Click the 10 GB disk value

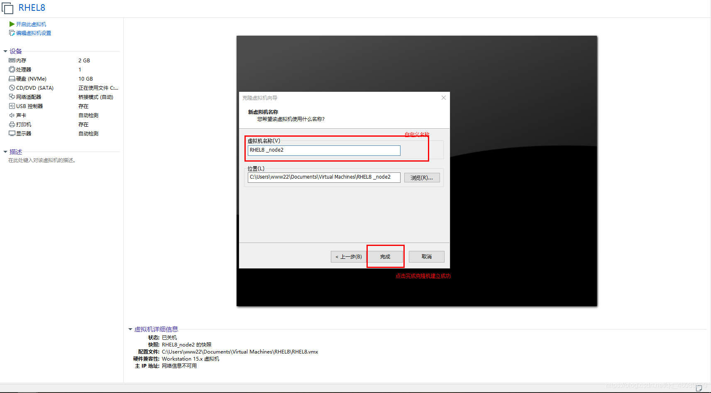(x=86, y=79)
